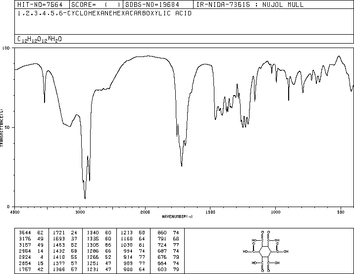Select peak value 1366 in the table
Image resolution: width=354 pixels, height=274 pixels.
pyautogui.click(x=59, y=269)
